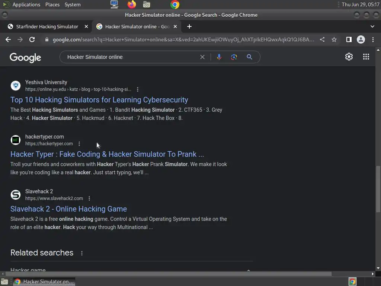Click the Google logo
The width and height of the screenshot is (381, 286).
pos(25,58)
